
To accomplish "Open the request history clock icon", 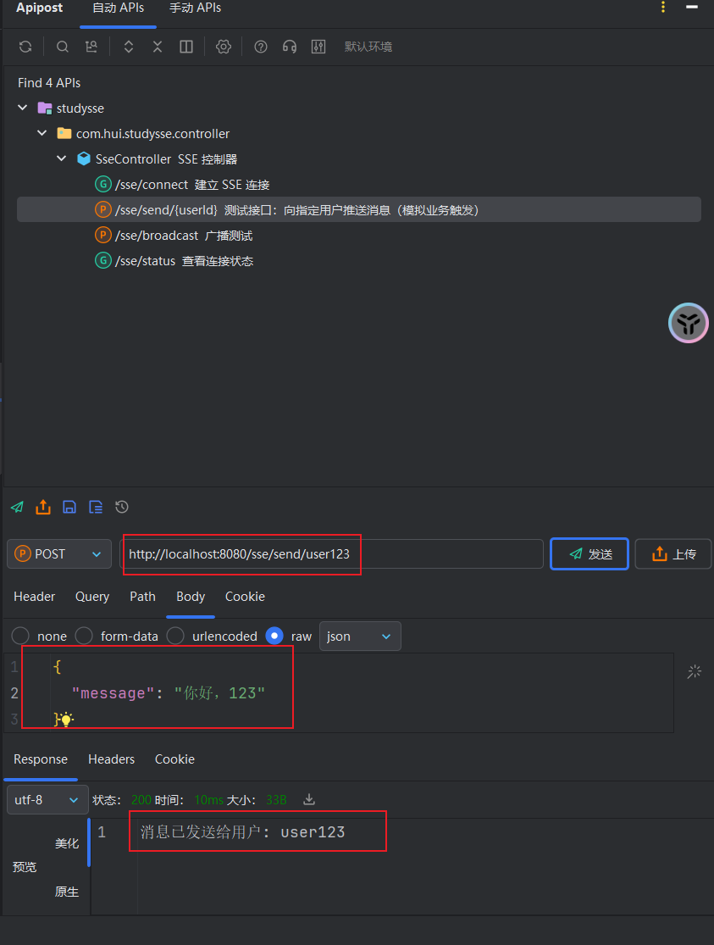I will pyautogui.click(x=122, y=507).
